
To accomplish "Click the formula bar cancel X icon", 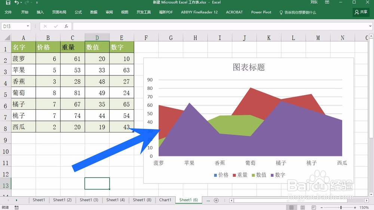I will (45, 26).
